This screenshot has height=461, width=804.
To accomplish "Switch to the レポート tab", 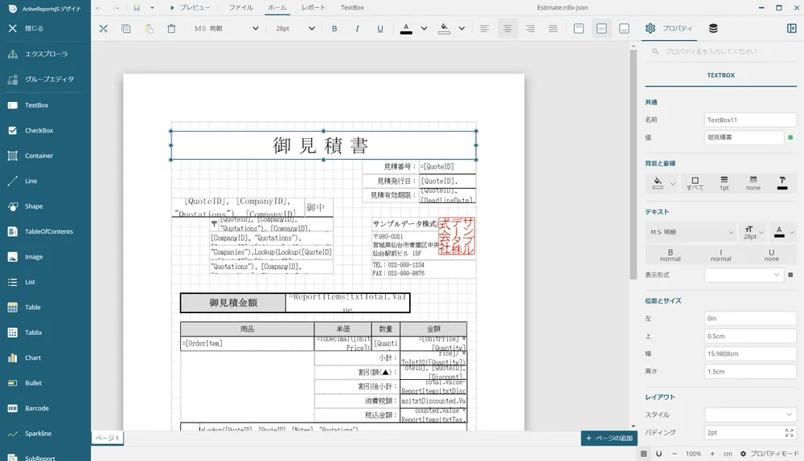I will tap(314, 7).
